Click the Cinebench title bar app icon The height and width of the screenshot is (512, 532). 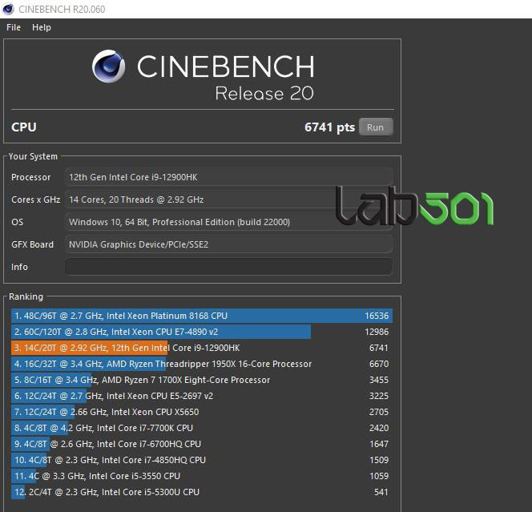coord(8,9)
